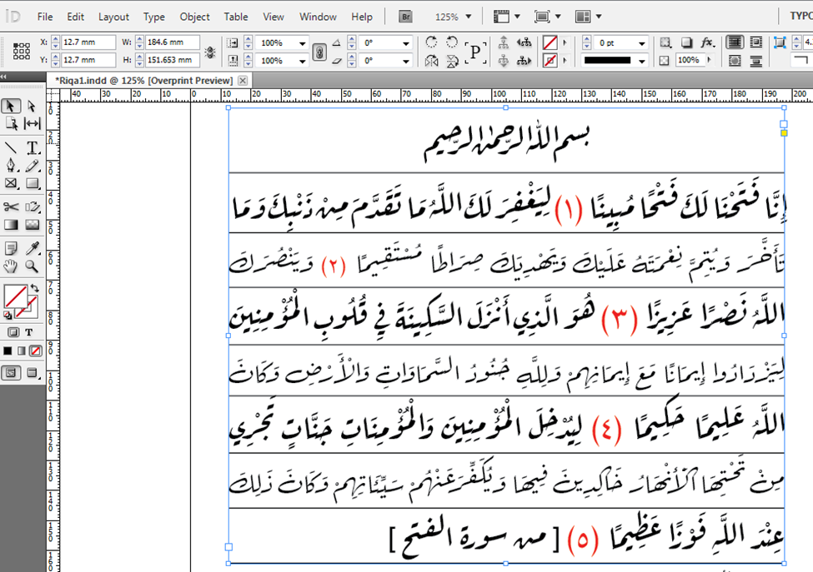This screenshot has height=572, width=813.
Task: Open the 125% zoom level dropdown
Action: pyautogui.click(x=469, y=17)
